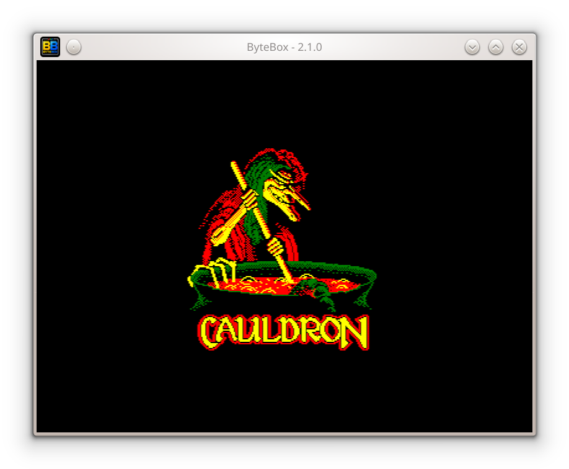Open the ByteBox application icon menu
This screenshot has height=469, width=569.
pyautogui.click(x=50, y=47)
